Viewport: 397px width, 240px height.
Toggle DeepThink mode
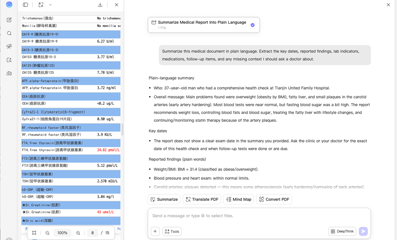(342, 231)
